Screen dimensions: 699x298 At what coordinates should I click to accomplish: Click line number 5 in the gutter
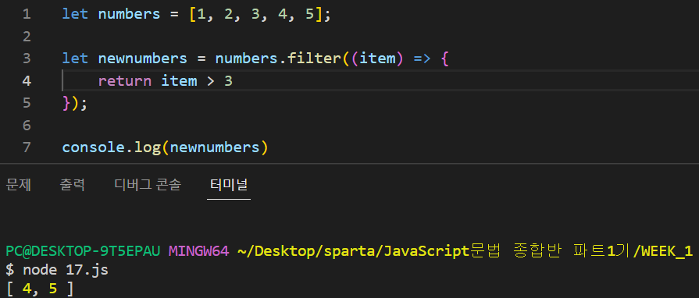coord(27,103)
